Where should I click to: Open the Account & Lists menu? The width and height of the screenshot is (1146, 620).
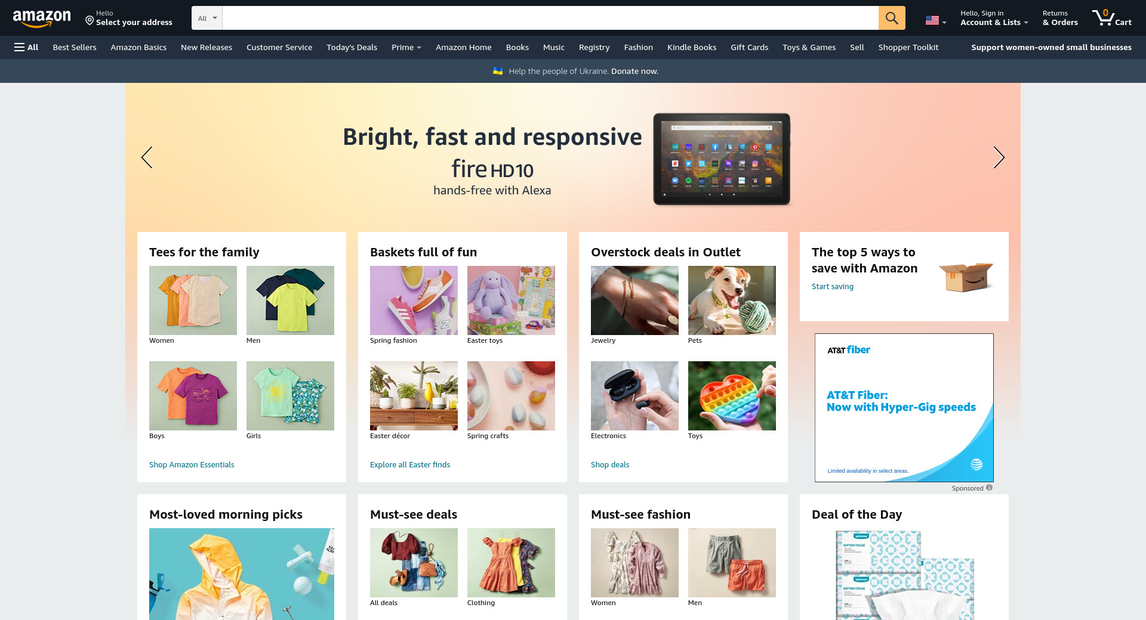point(994,18)
